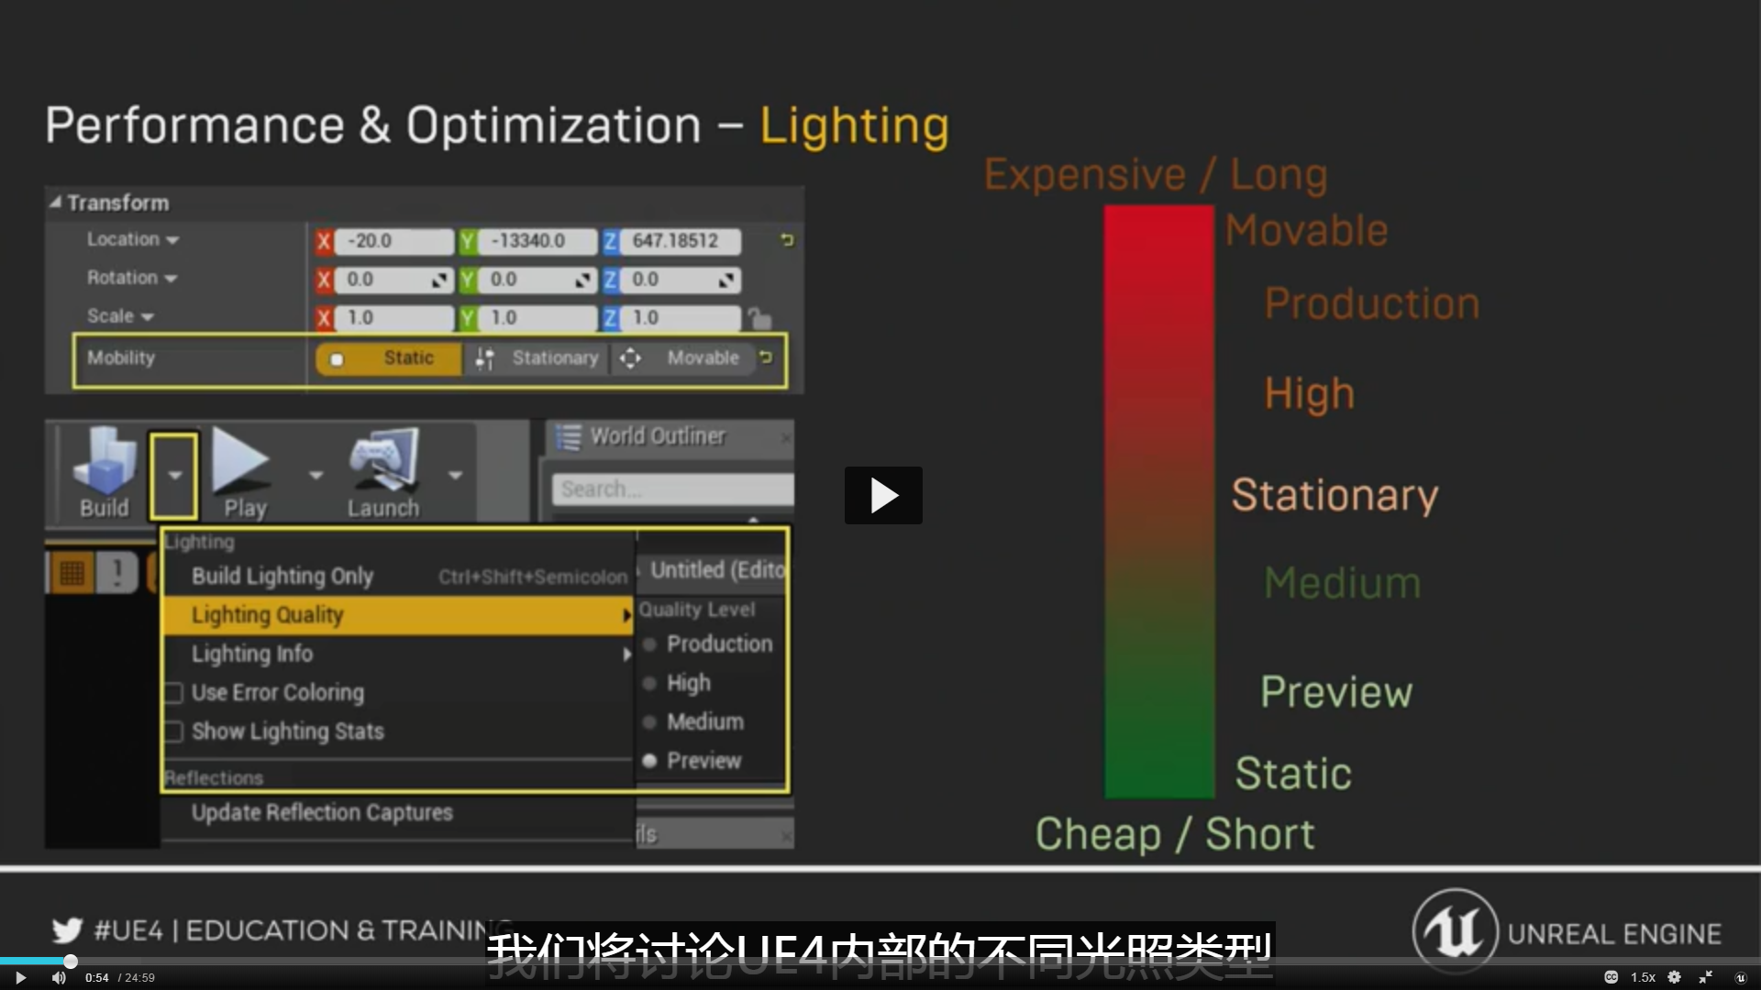1761x990 pixels.
Task: Click the Rotation X spinner arrow icon
Action: tap(441, 280)
